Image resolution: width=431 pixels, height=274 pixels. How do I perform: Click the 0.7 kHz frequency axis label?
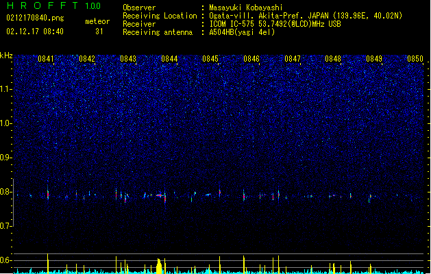coord(6,226)
